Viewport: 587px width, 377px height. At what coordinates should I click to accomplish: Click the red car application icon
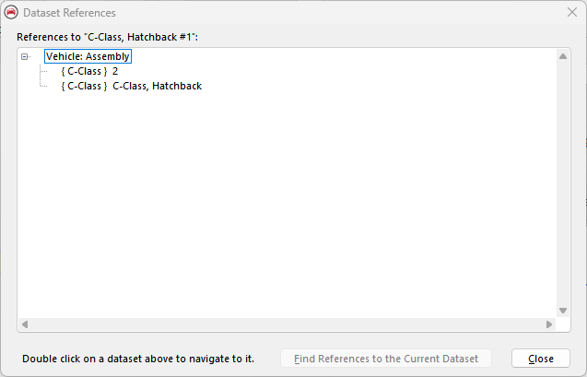pyautogui.click(x=12, y=13)
